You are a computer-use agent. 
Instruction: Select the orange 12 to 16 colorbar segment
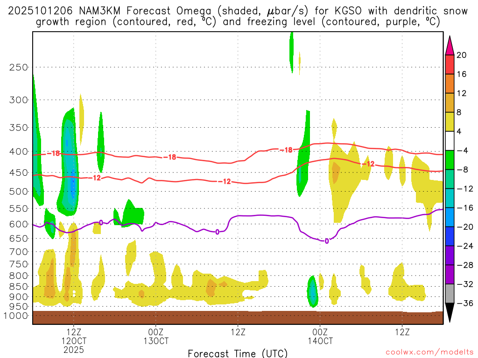(x=450, y=84)
